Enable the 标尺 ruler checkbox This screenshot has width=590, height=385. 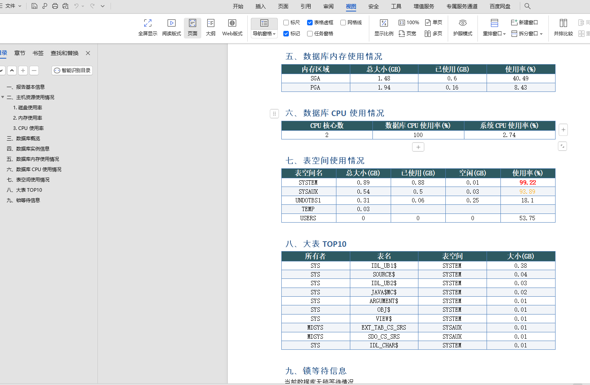click(286, 23)
